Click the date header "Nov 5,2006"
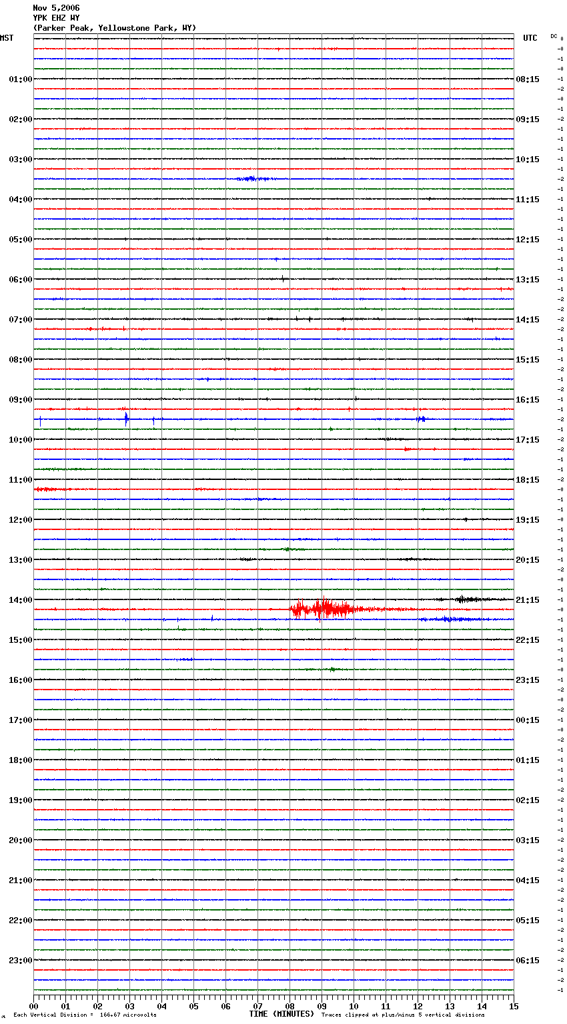This screenshot has height=1024, width=567. (56, 8)
